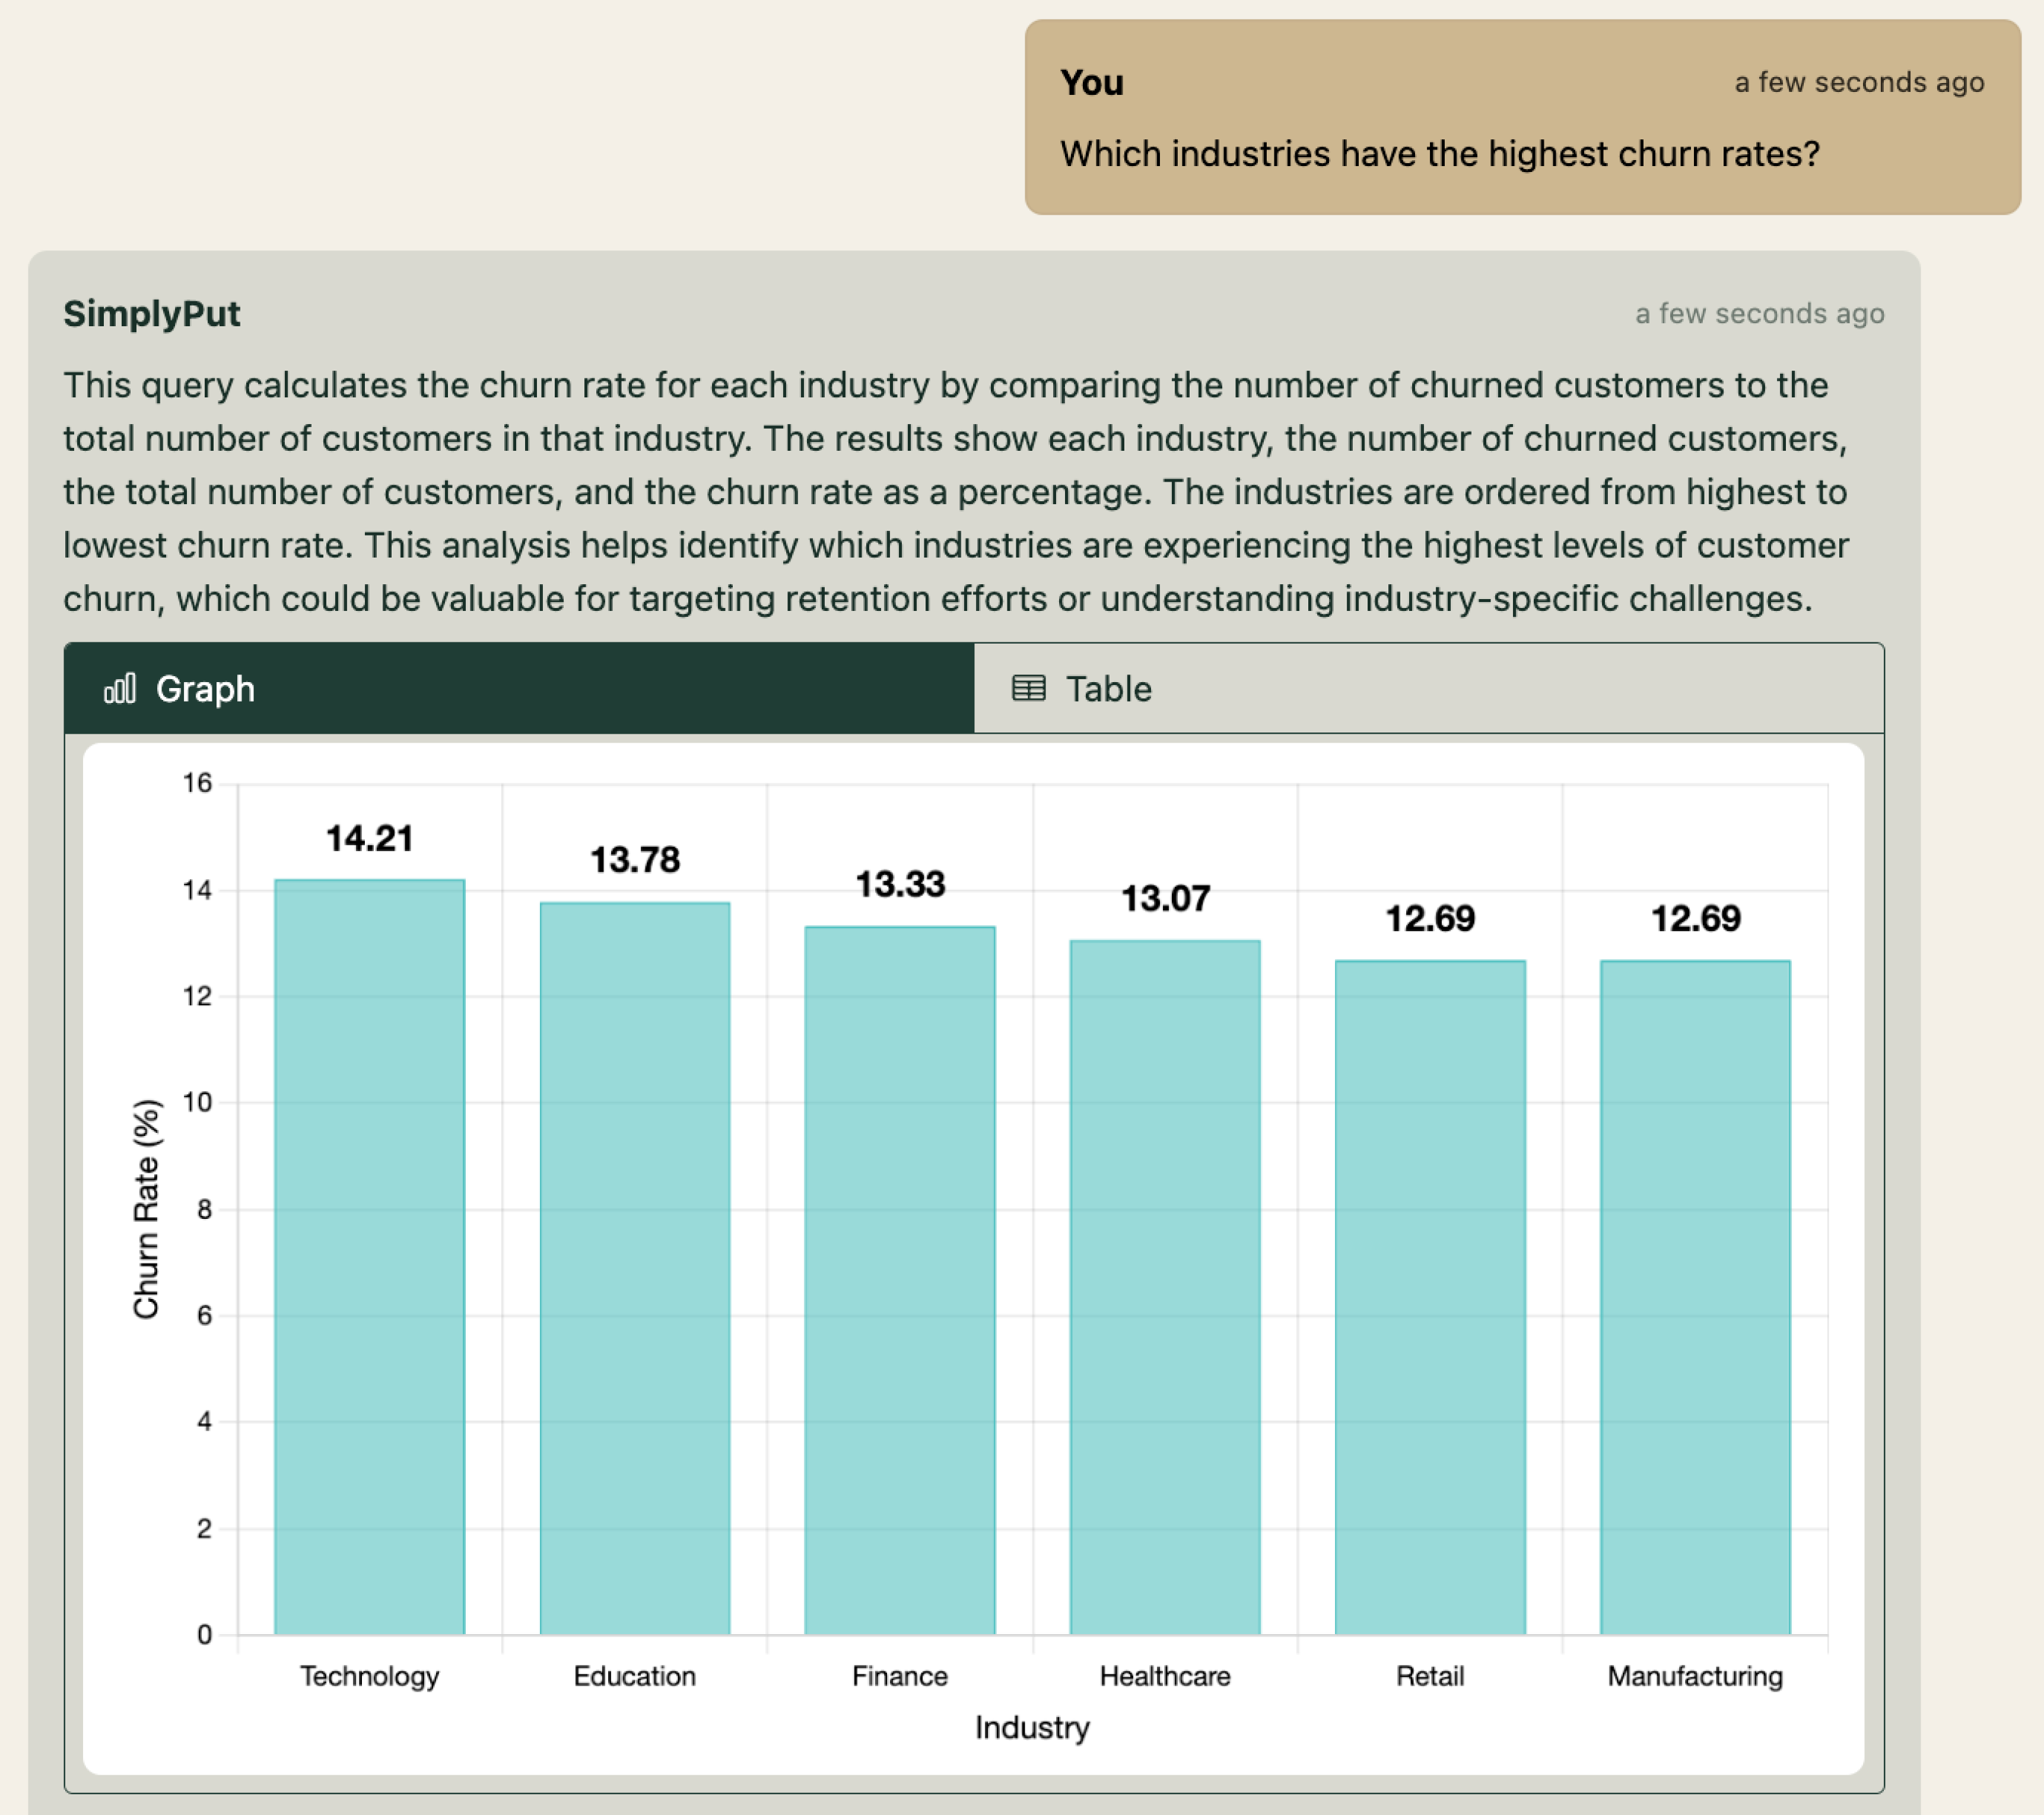Viewport: 2044px width, 1815px height.
Task: Click the 14.21 value label
Action: click(370, 839)
